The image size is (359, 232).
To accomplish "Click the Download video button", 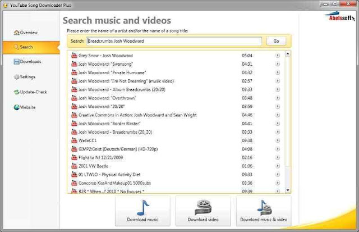I will click(203, 211).
